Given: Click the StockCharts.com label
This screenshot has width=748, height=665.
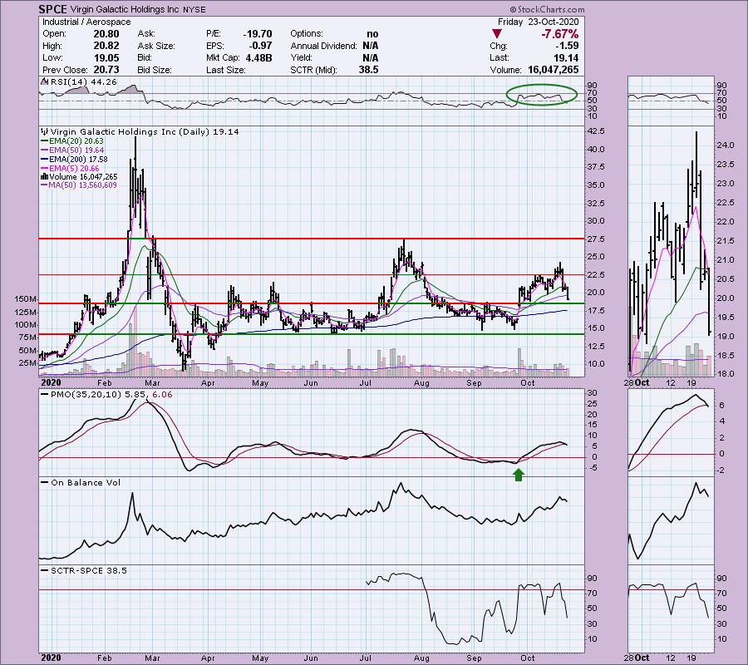Looking at the screenshot, I should [547, 9].
